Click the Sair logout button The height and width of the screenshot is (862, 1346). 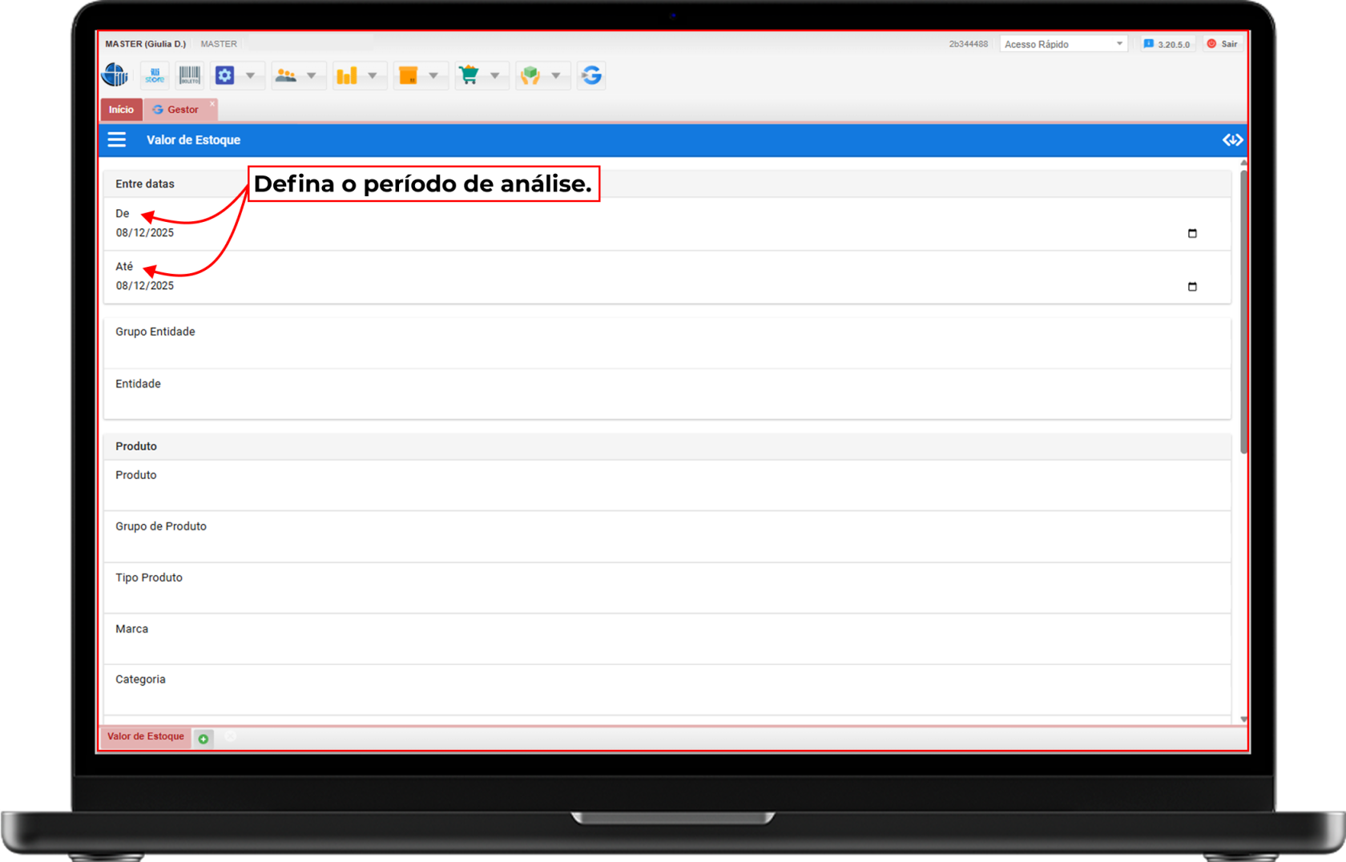click(1223, 44)
